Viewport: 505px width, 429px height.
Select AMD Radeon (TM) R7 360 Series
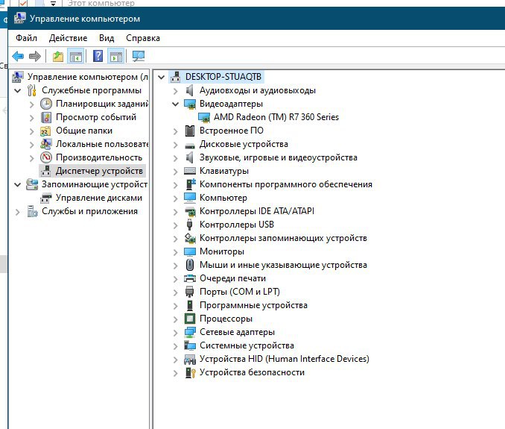point(276,117)
